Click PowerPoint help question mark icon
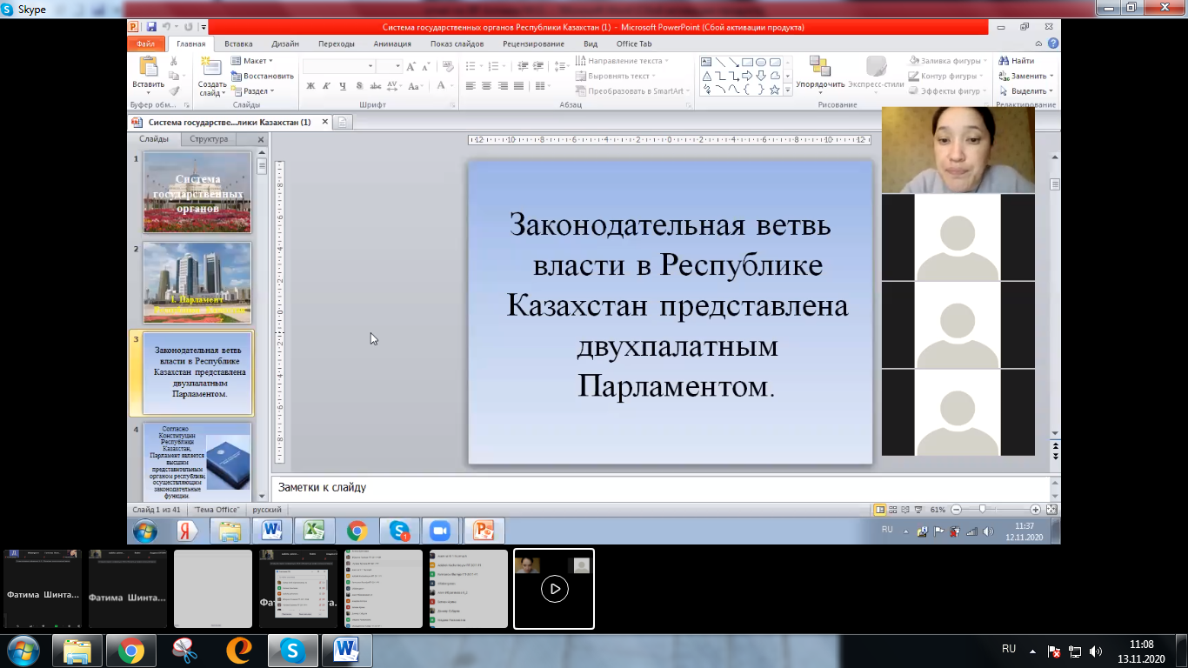The width and height of the screenshot is (1188, 668). tap(1053, 43)
